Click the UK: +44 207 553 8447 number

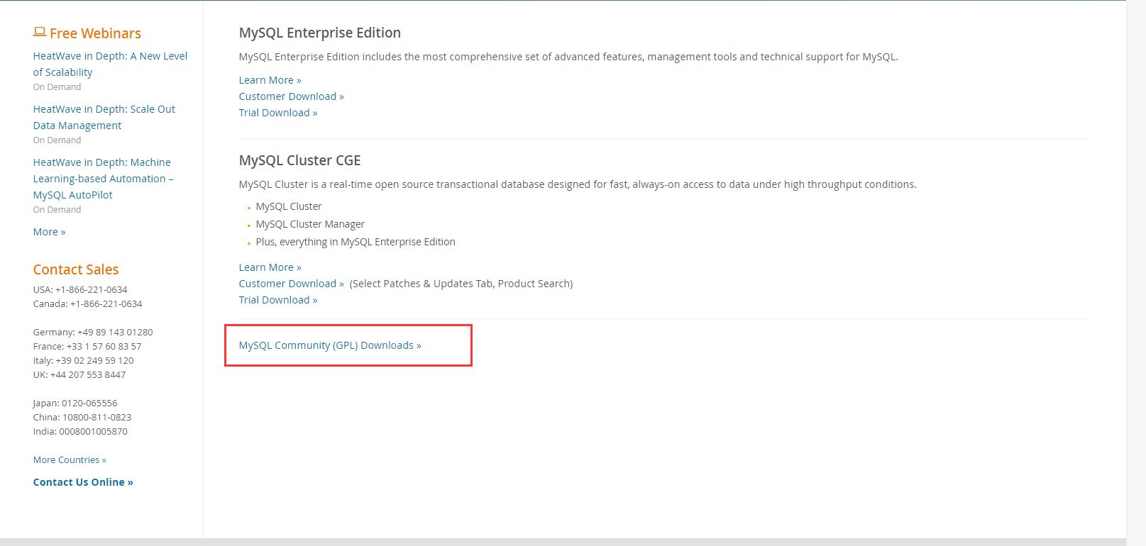pos(79,374)
